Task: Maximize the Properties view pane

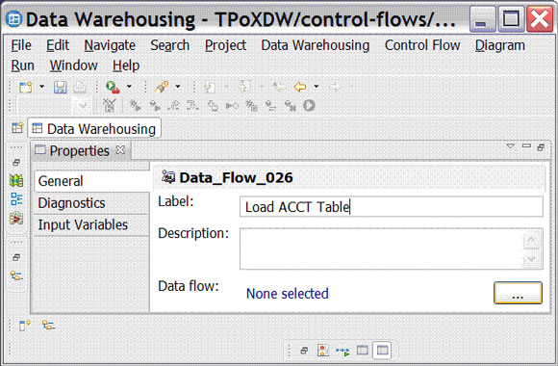Action: pos(541,146)
